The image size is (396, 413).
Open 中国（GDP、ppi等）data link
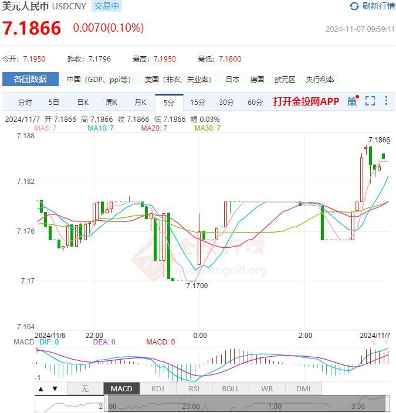click(x=99, y=80)
